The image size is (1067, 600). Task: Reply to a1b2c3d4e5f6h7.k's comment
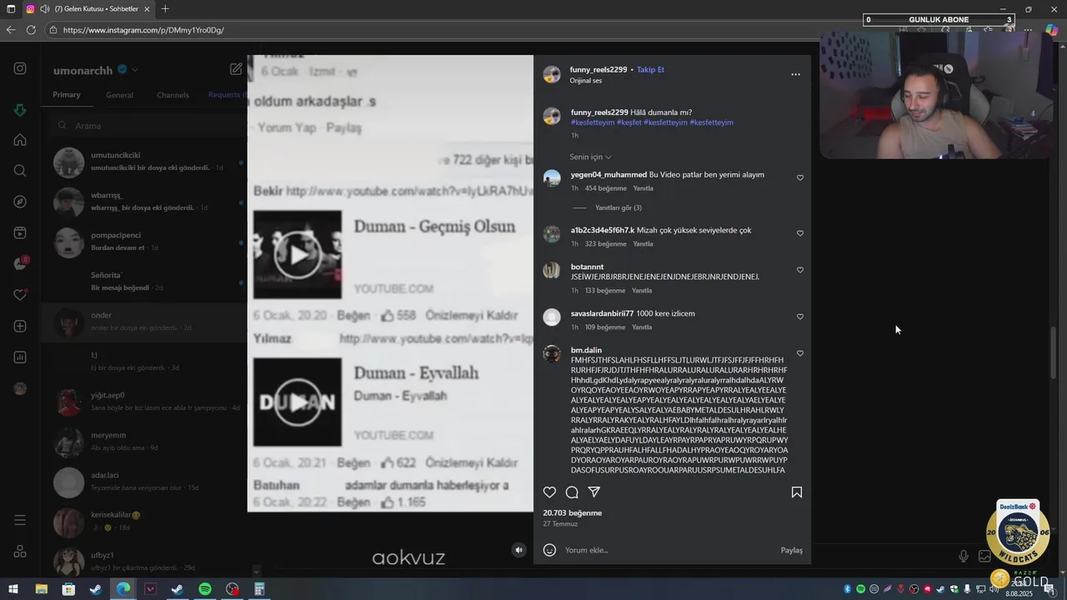(643, 244)
